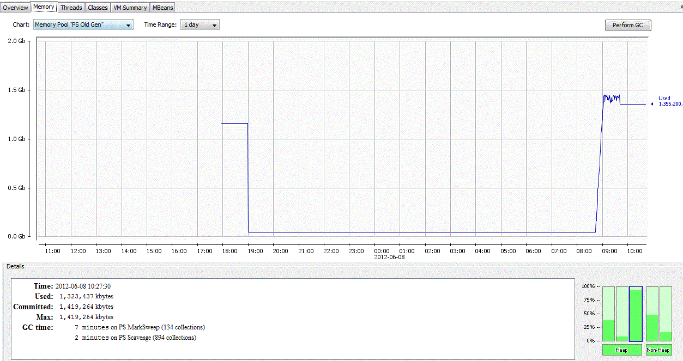Click the Used value 1,323,437 kbytes

[86, 296]
